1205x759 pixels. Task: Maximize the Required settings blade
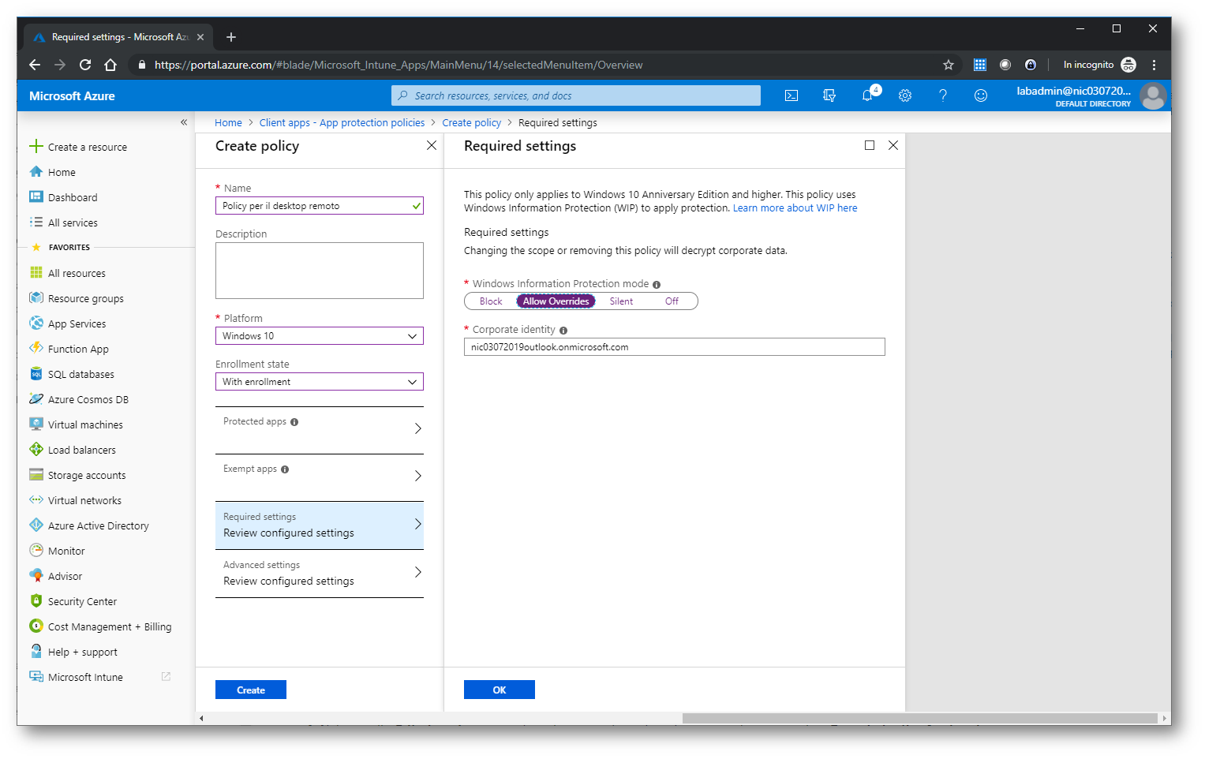870,145
